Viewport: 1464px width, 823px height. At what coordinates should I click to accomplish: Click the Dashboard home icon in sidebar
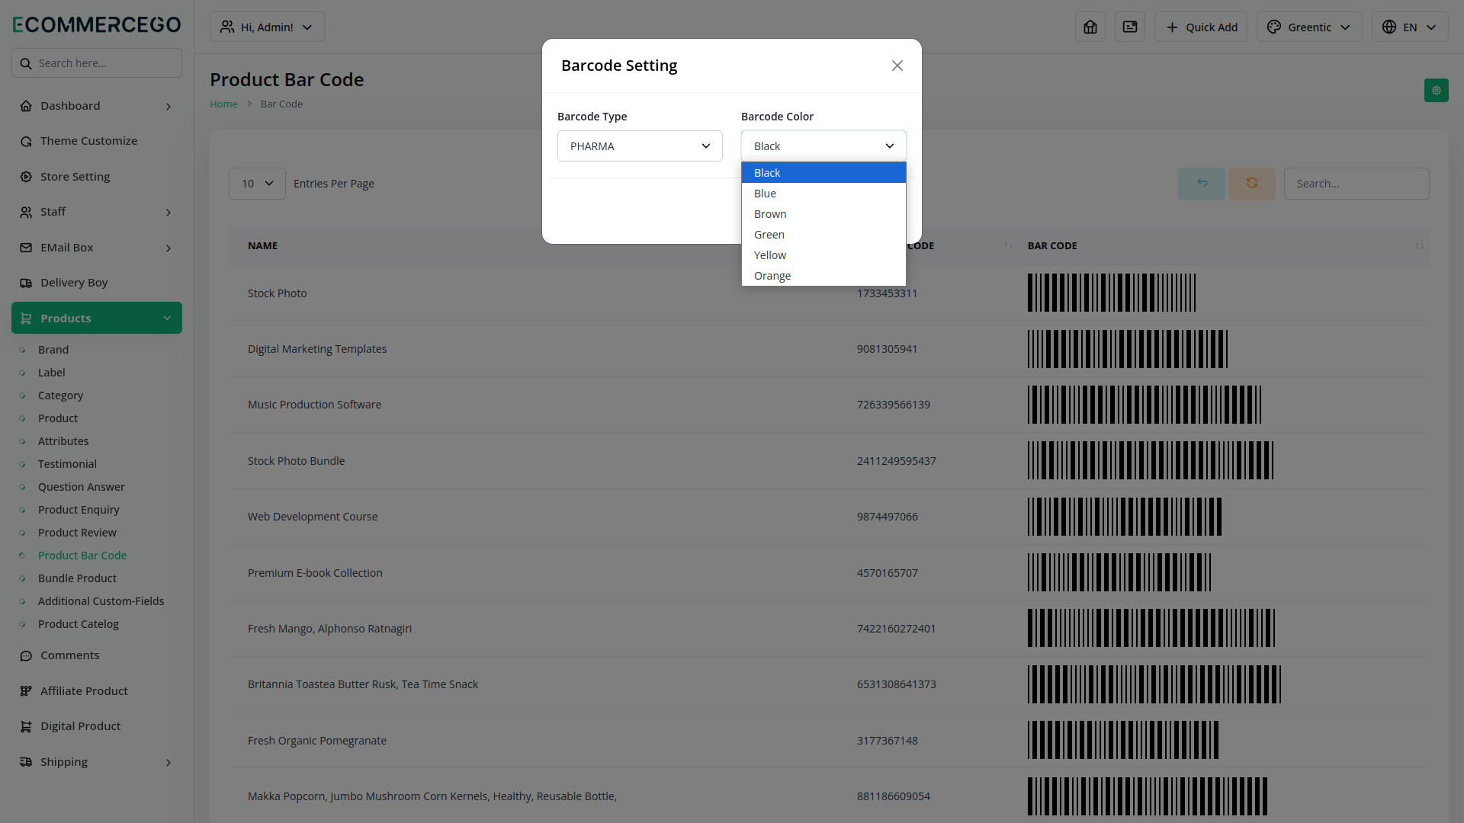click(x=26, y=106)
